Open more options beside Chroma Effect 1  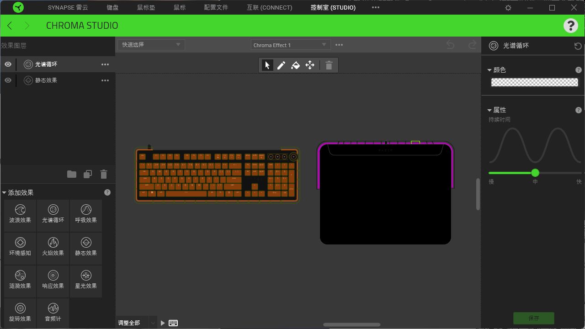(x=339, y=45)
